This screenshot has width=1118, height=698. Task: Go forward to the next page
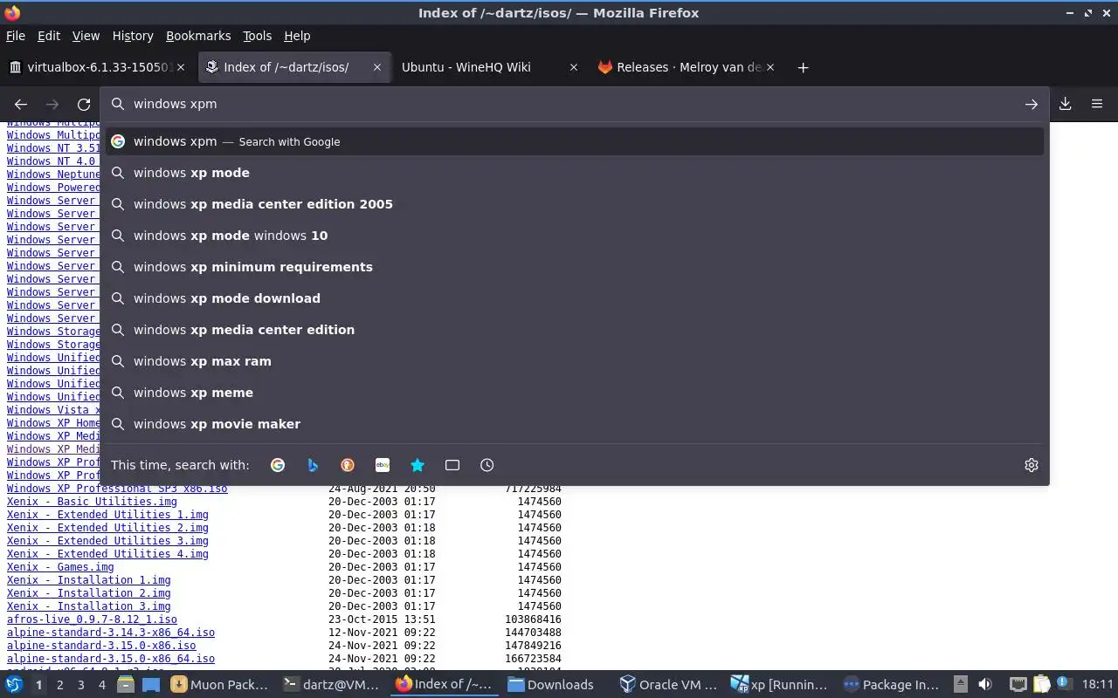52,104
